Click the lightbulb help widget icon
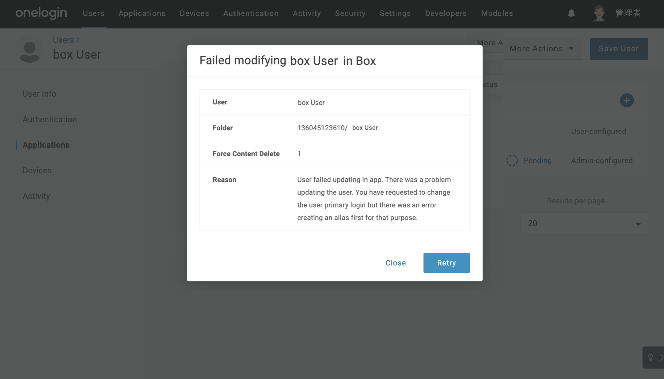This screenshot has width=664, height=379. coord(651,358)
